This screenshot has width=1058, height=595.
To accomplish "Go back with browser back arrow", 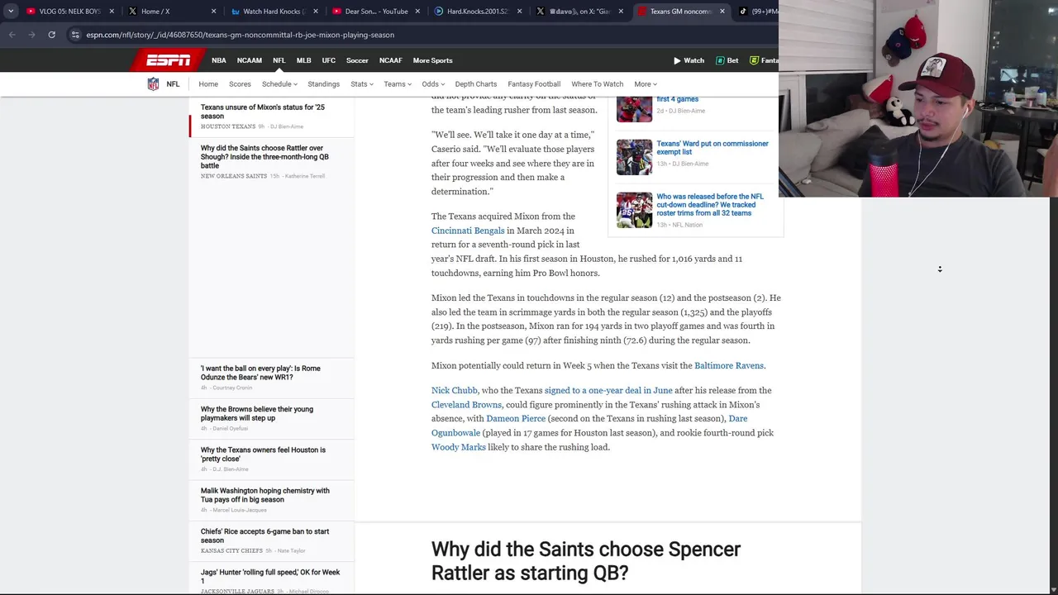I will click(12, 35).
